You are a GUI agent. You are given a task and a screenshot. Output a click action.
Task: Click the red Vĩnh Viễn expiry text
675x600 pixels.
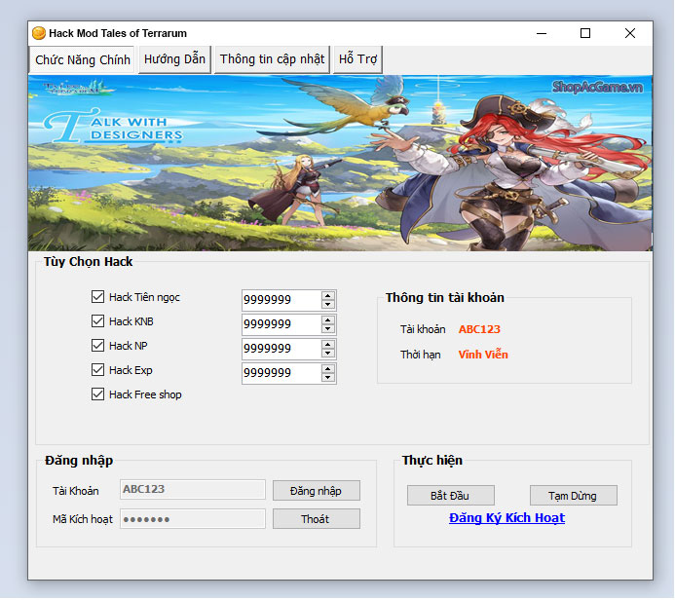(x=483, y=355)
